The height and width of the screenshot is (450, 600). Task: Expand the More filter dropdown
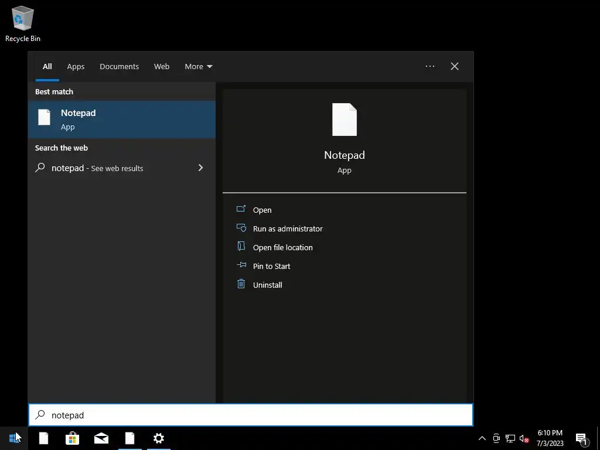(x=198, y=67)
